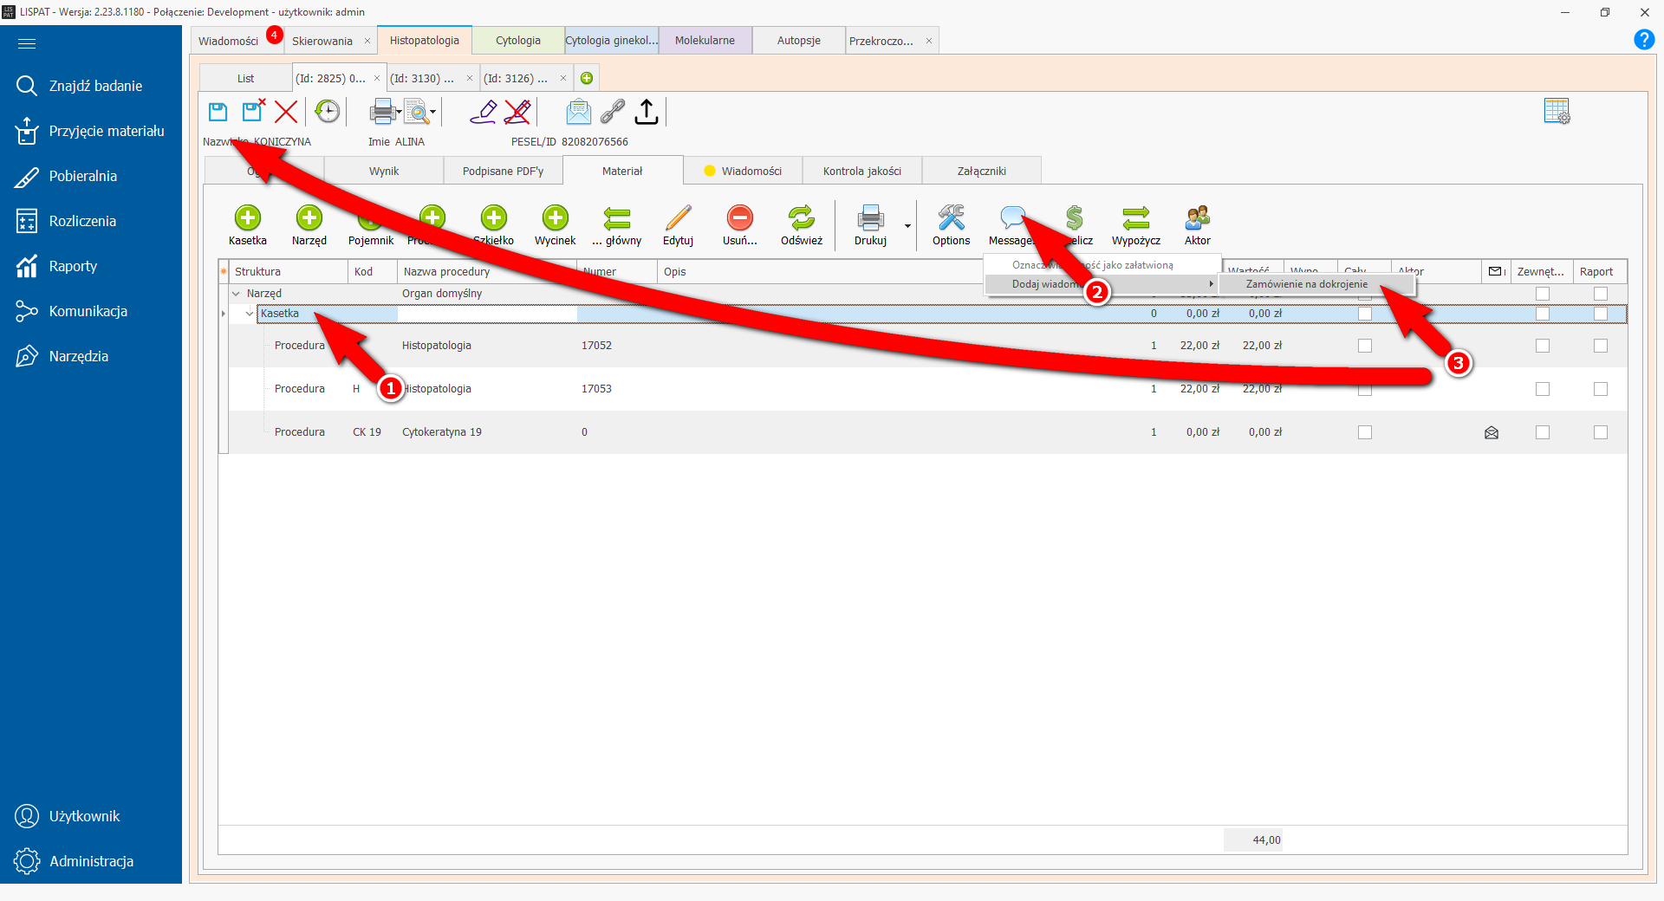This screenshot has width=1664, height=901.
Task: Click the open envelope mail icon
Action: [578, 112]
